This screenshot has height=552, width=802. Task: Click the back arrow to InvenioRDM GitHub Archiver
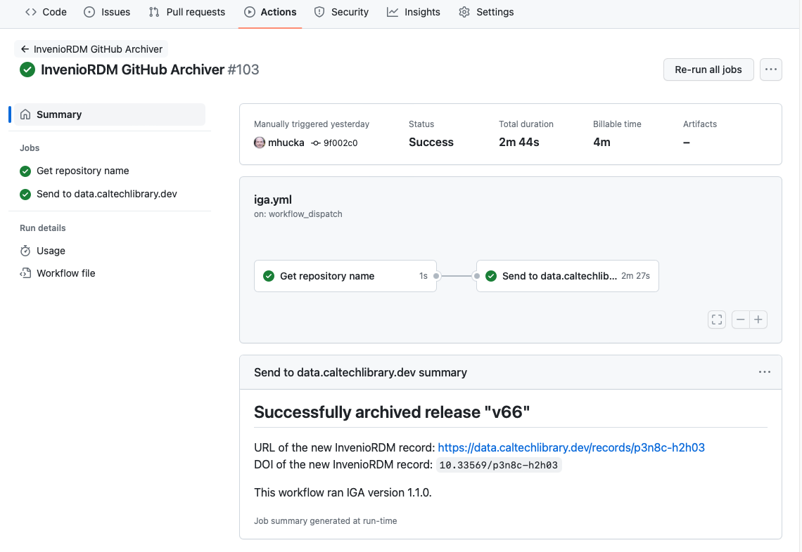[25, 49]
